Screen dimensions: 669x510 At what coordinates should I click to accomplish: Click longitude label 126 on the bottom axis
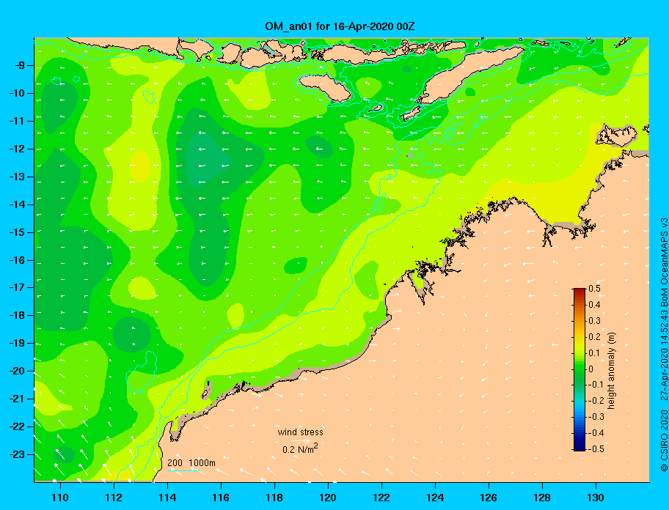[489, 498]
